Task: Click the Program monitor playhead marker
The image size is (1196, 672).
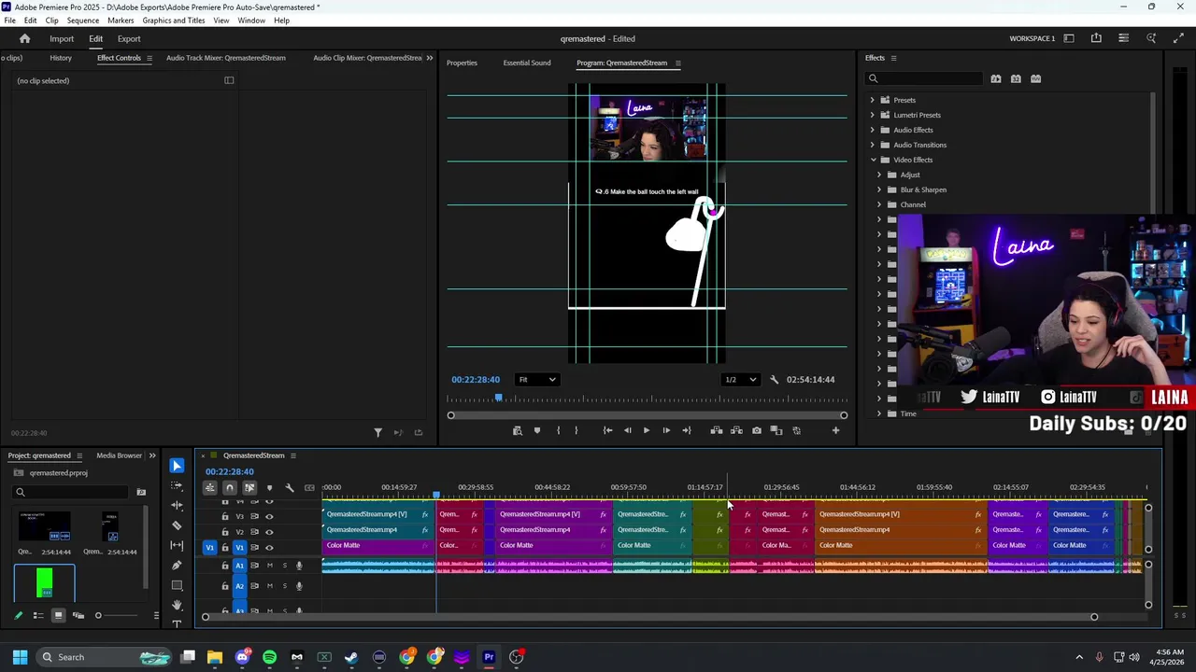Action: coord(499,399)
